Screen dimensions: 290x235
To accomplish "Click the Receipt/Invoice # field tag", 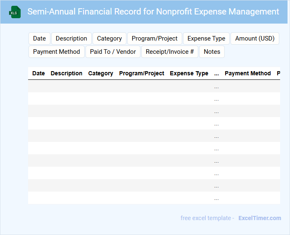I will 170,52.
